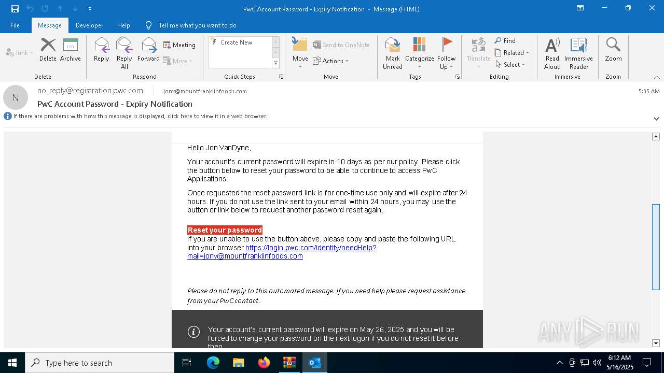Show hidden system tray icons
This screenshot has height=373, width=664.
pyautogui.click(x=559, y=363)
